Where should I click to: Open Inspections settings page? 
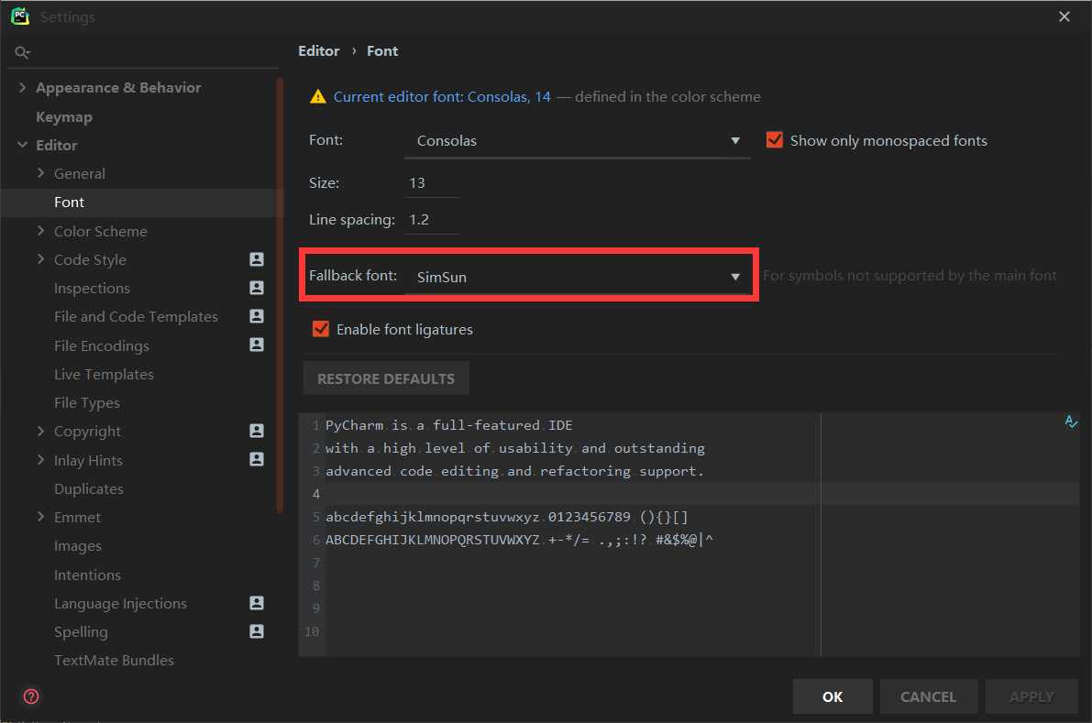click(x=92, y=288)
